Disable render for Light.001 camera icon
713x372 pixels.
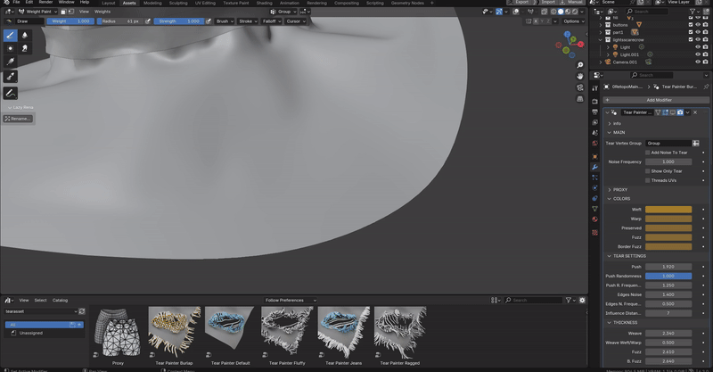coord(705,54)
